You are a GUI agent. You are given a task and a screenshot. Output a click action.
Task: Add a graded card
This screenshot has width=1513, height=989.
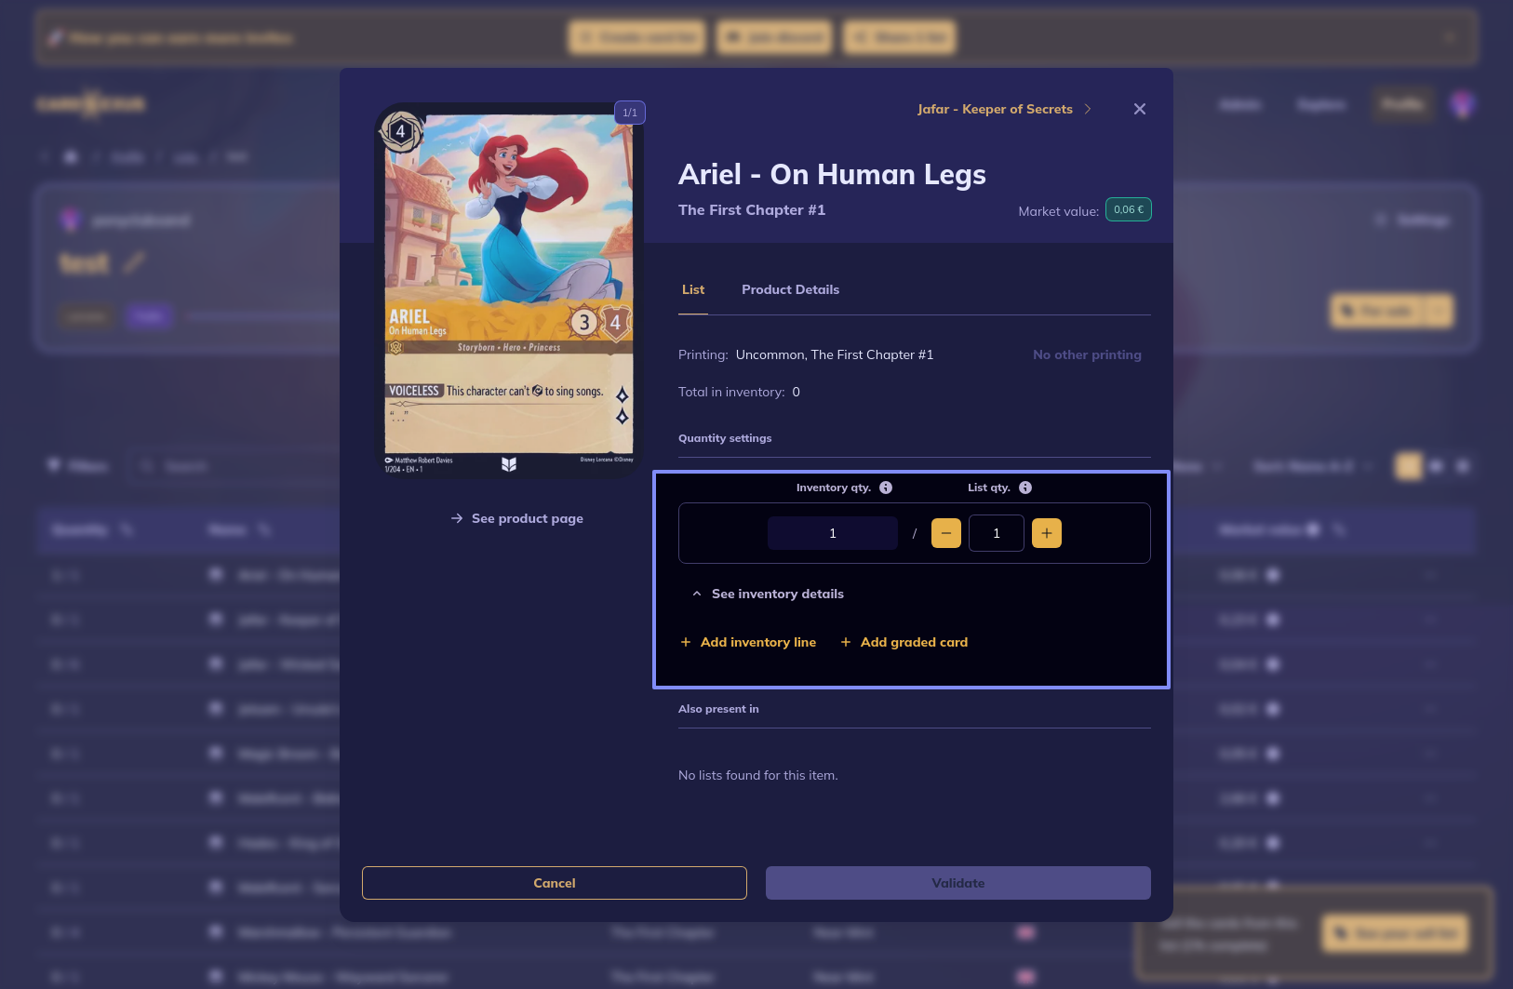(904, 642)
